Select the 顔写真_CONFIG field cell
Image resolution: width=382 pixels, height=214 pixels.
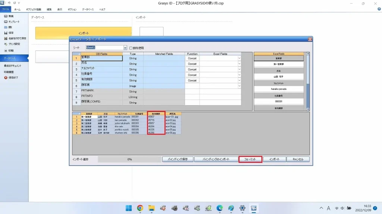coord(101,103)
